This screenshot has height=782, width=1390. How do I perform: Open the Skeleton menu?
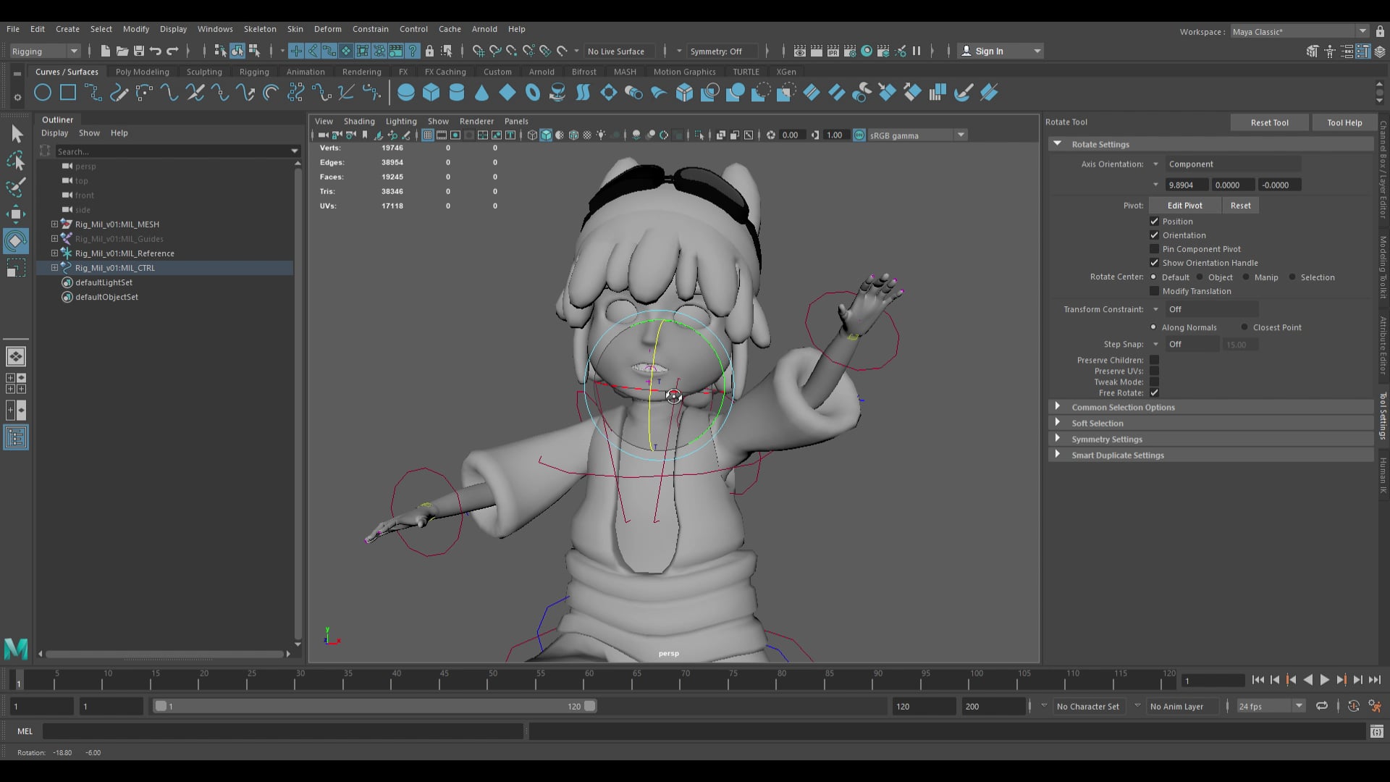point(260,29)
